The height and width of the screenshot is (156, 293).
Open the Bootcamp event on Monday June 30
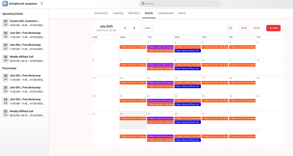[x=133, y=47]
